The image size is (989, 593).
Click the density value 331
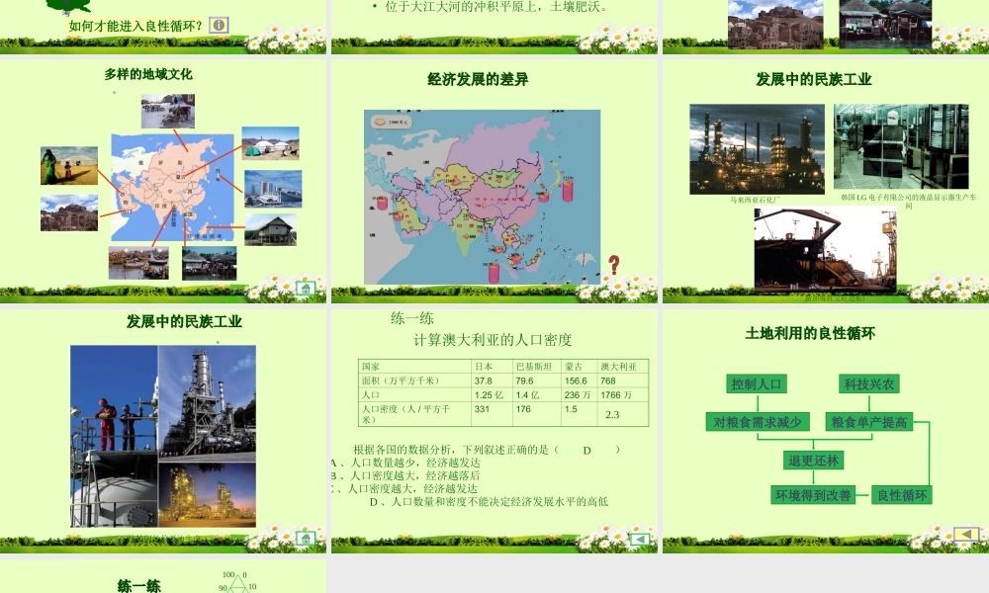click(x=482, y=409)
